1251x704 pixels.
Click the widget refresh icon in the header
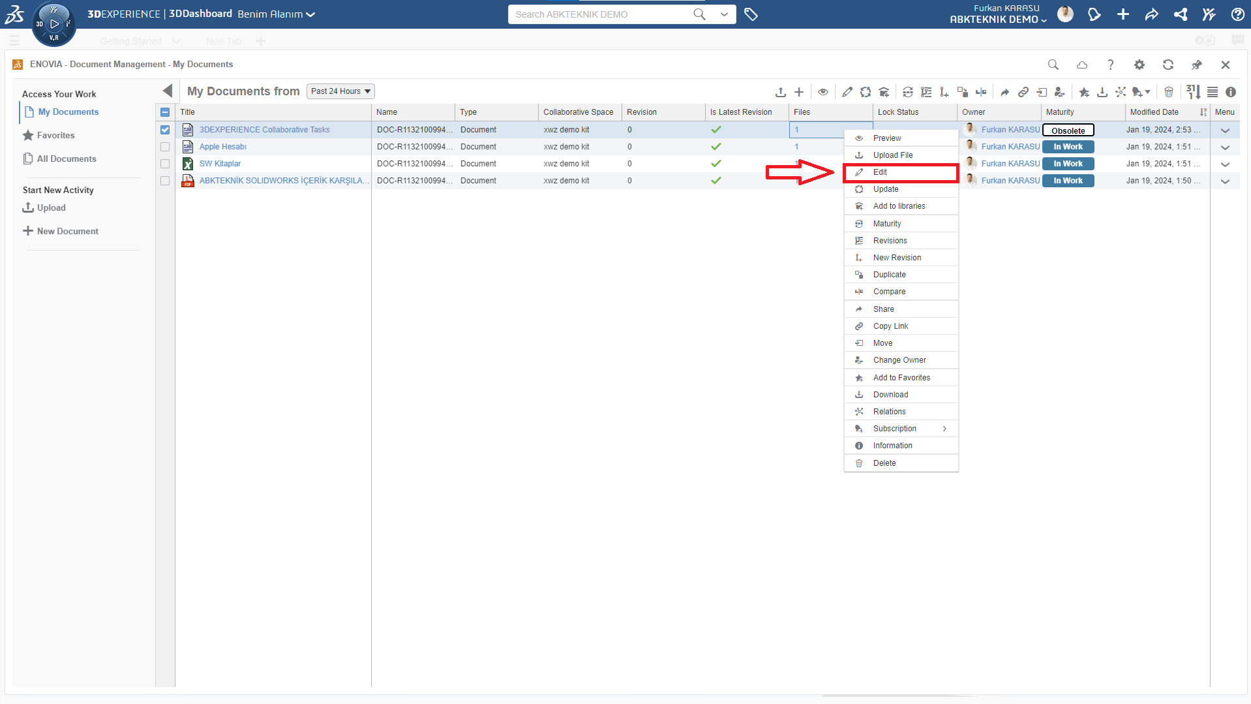(x=1168, y=65)
